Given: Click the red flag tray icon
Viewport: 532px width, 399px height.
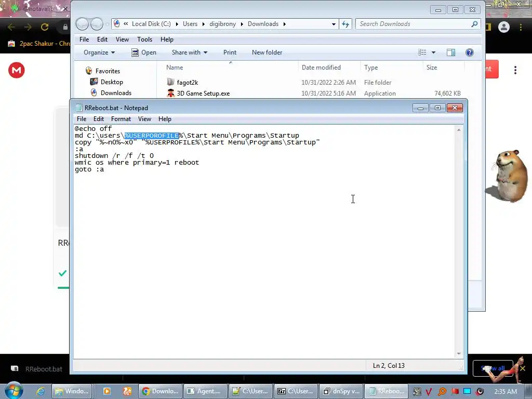Looking at the screenshot, I should [455, 392].
